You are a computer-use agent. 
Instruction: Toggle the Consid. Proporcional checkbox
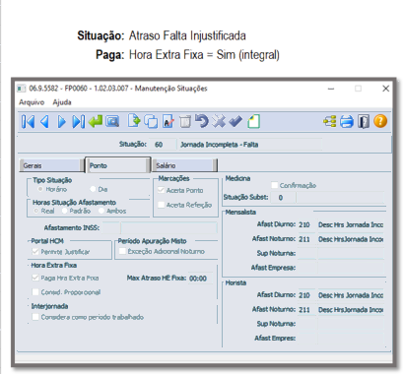pos(35,292)
